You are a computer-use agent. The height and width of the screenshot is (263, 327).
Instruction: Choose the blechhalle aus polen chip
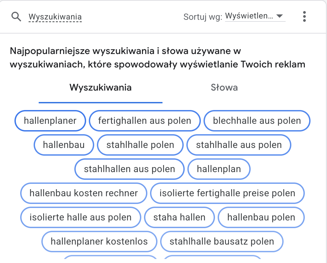point(257,121)
